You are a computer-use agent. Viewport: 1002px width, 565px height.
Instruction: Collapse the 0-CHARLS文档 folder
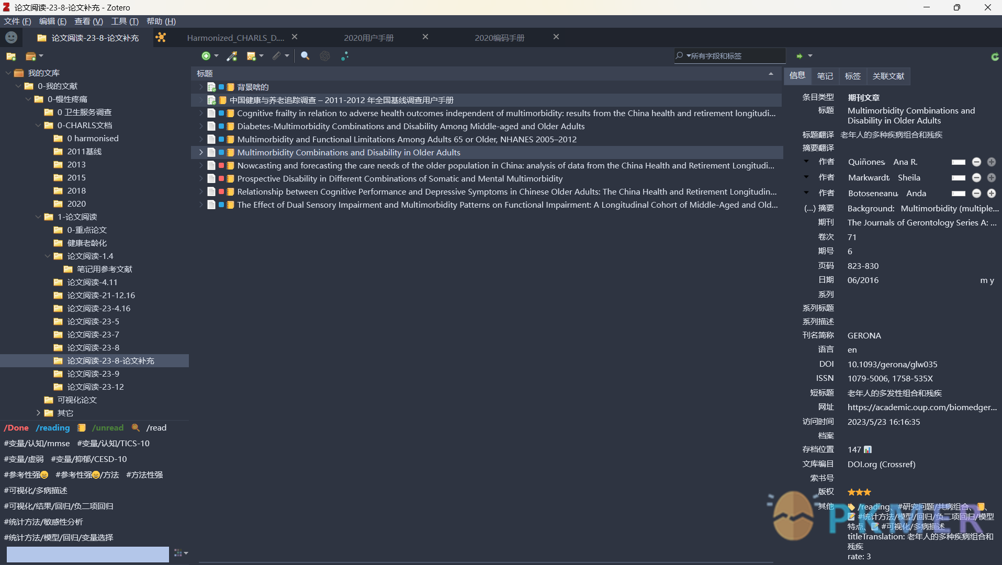[x=38, y=125]
